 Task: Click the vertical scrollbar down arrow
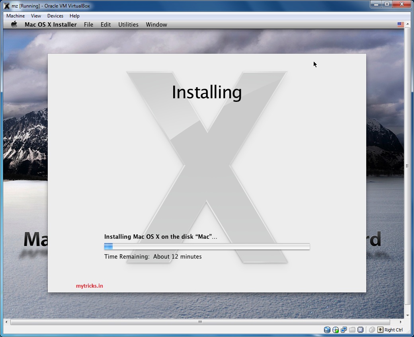(x=408, y=316)
